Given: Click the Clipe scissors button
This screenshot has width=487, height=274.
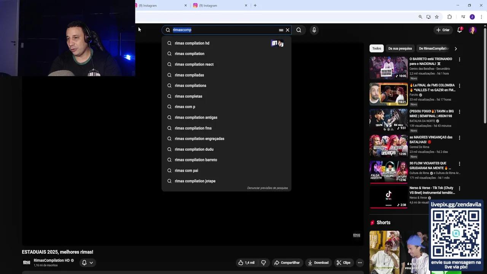Looking at the screenshot, I should point(344,263).
